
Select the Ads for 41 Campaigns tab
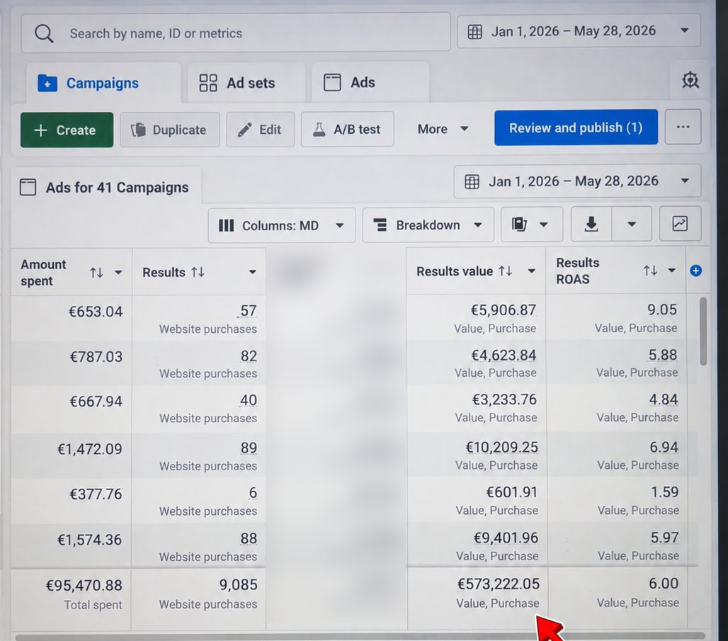click(106, 187)
